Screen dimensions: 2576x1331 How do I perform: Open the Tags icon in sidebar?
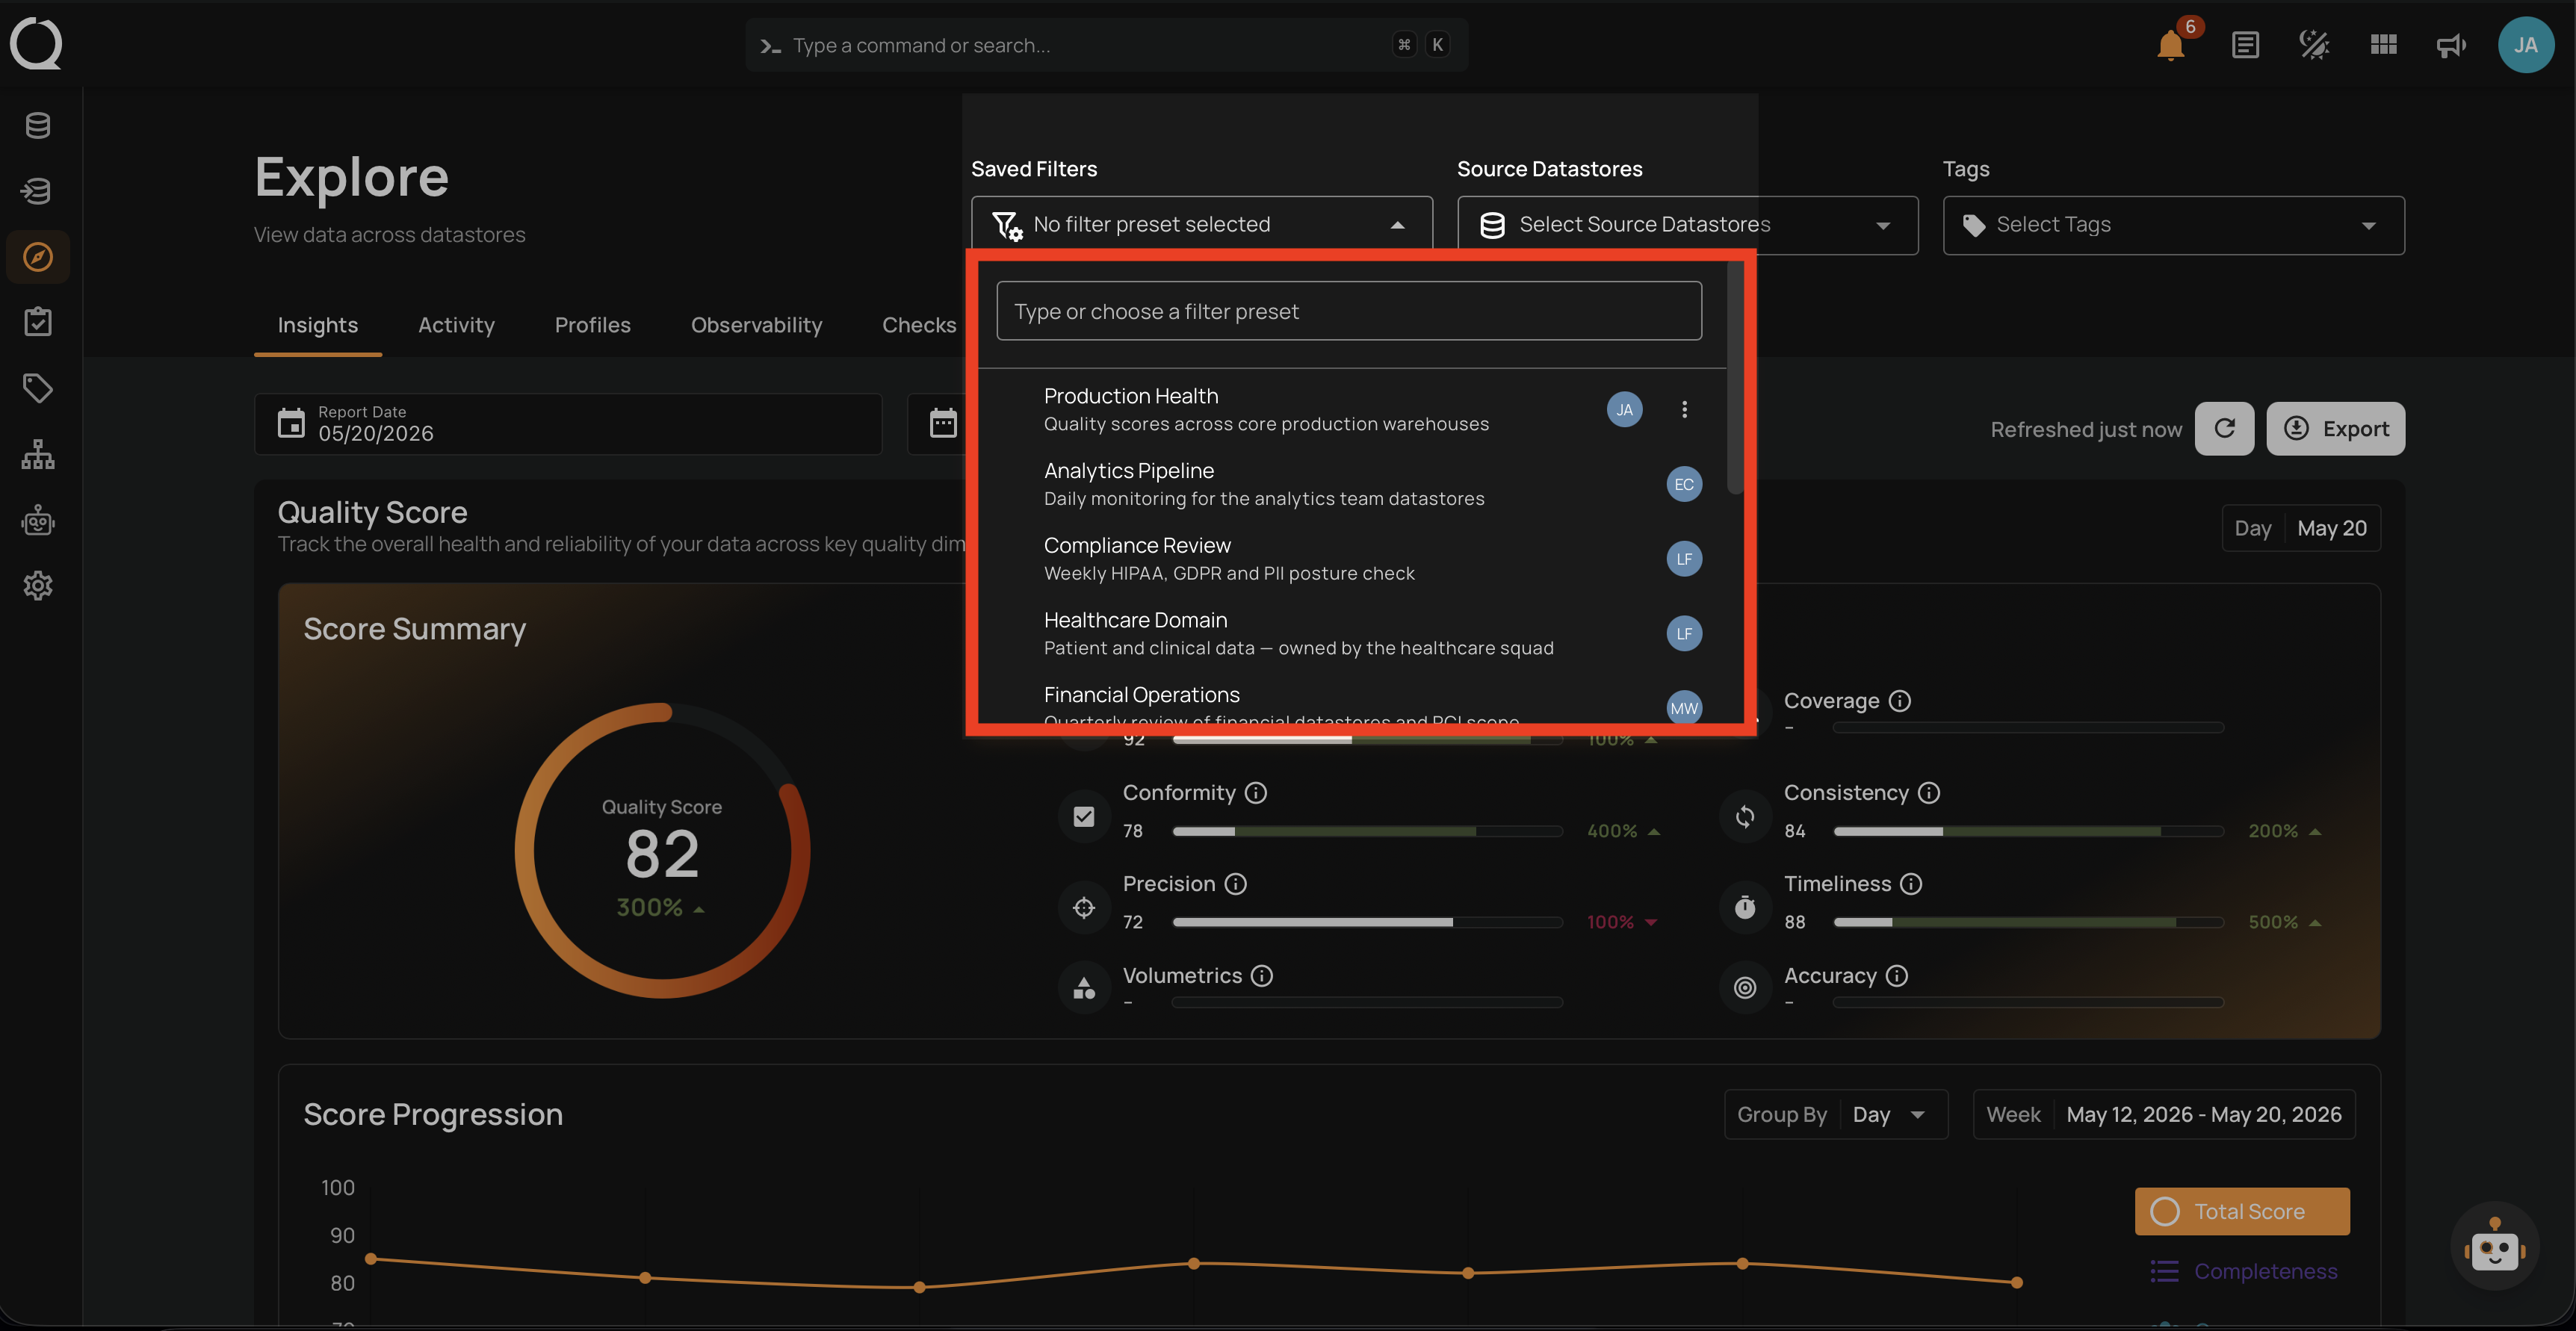[x=38, y=388]
